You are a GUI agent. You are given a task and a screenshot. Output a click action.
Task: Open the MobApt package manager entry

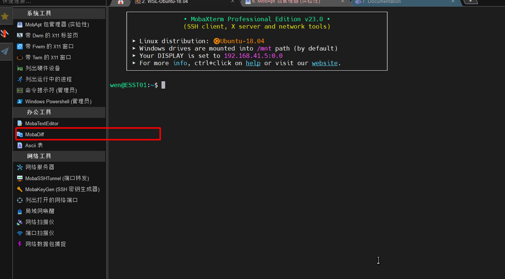pos(57,25)
